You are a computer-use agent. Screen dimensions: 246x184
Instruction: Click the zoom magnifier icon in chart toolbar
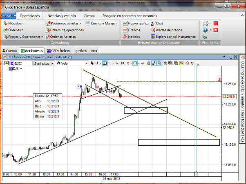tap(117, 63)
